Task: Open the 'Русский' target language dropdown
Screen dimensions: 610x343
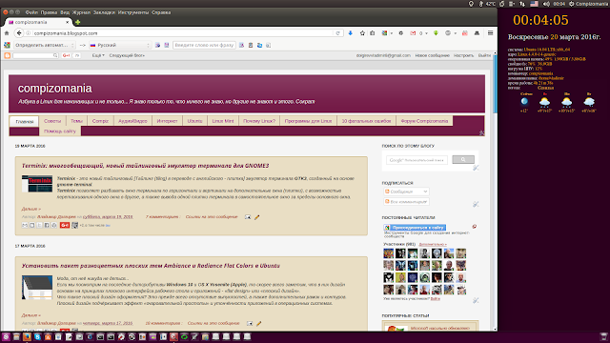Action: [120, 45]
